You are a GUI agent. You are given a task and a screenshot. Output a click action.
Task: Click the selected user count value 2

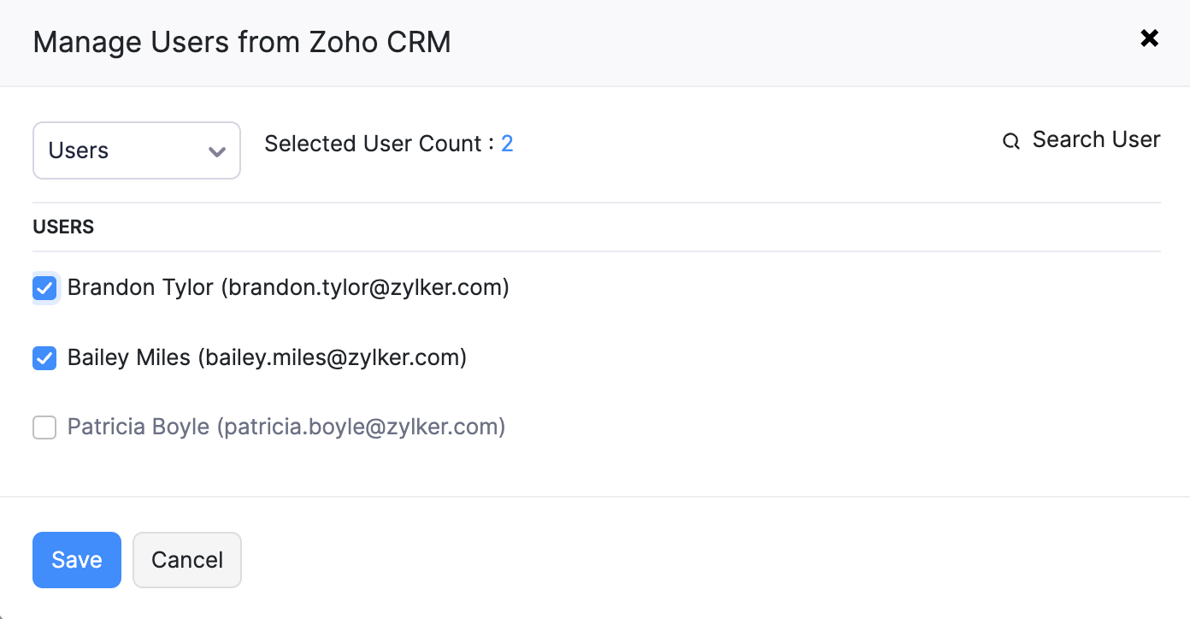tap(508, 143)
